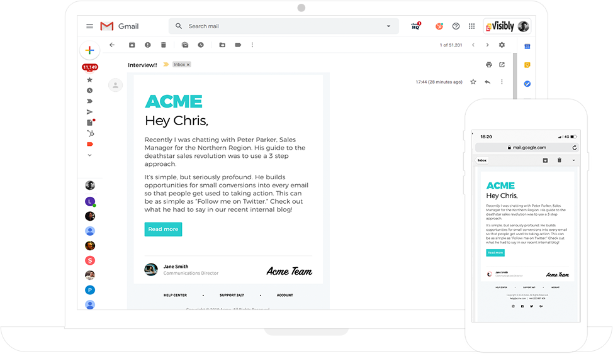Click the Search mail field
The image size is (613, 354).
(x=283, y=26)
